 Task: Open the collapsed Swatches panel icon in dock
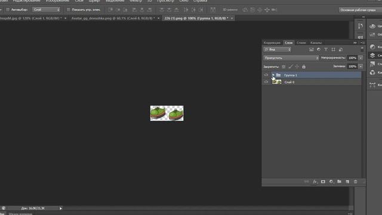372,35
